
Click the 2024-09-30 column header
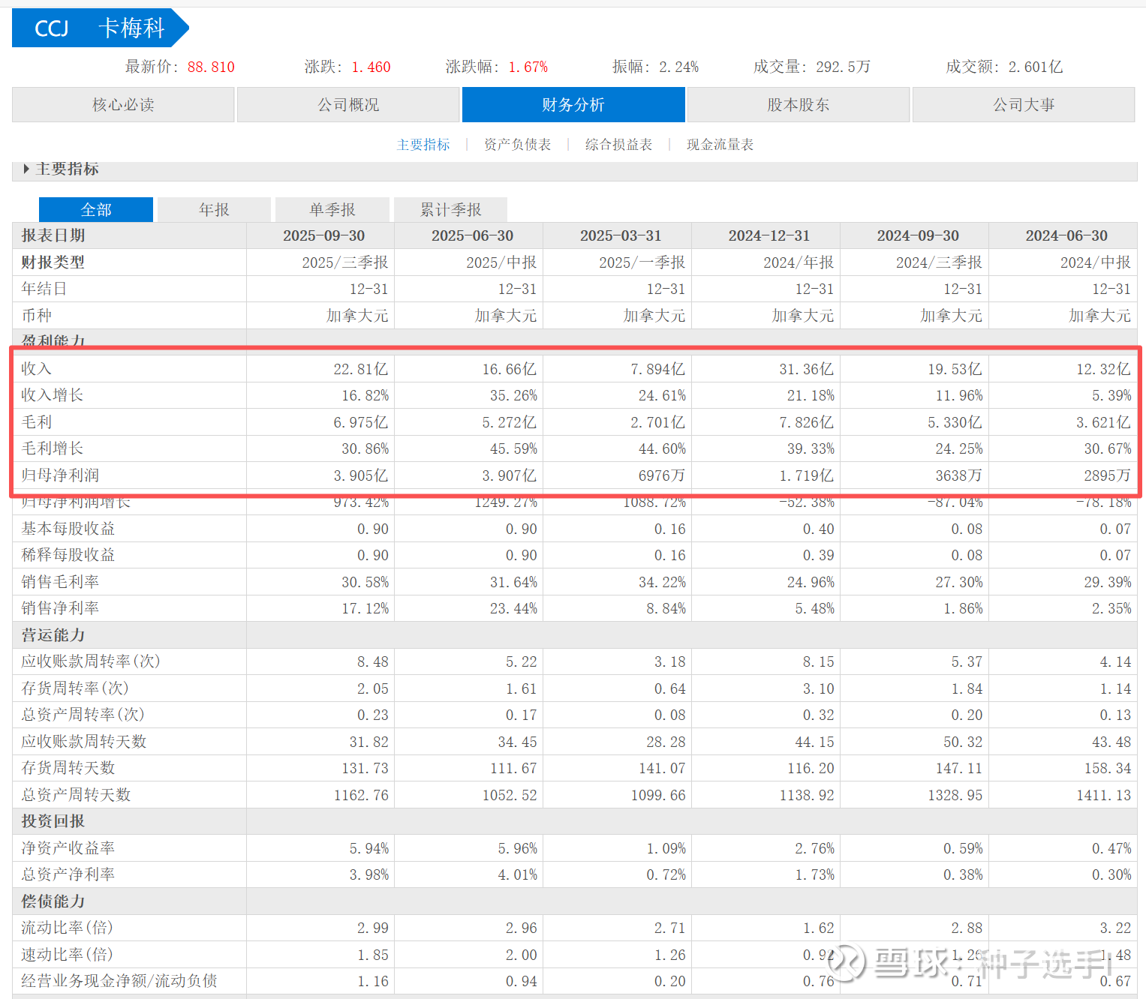[918, 235]
